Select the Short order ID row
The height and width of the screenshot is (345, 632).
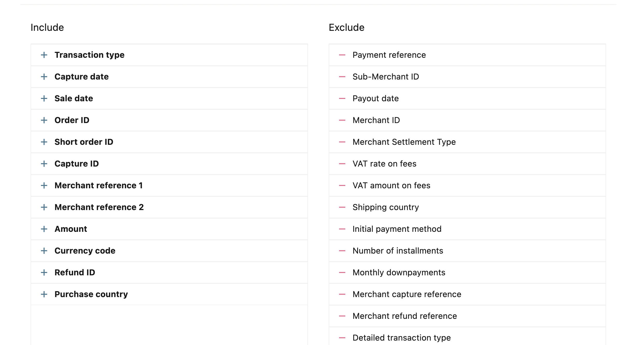click(169, 142)
